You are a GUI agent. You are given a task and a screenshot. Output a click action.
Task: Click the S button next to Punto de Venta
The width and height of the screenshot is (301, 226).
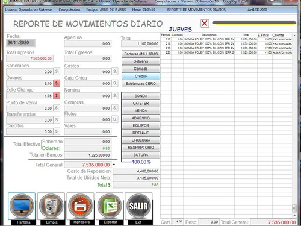point(57,108)
